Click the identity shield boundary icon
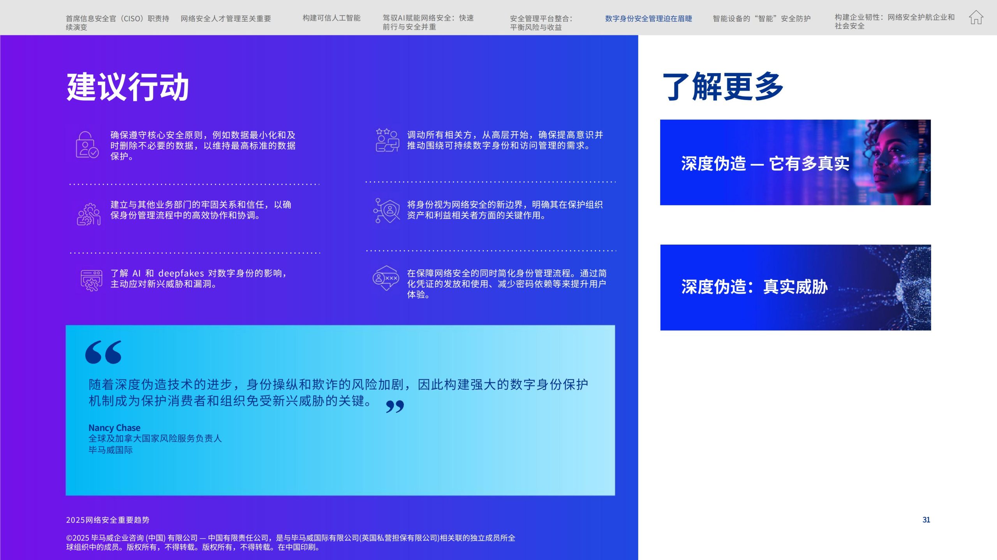The width and height of the screenshot is (997, 560). [x=387, y=210]
